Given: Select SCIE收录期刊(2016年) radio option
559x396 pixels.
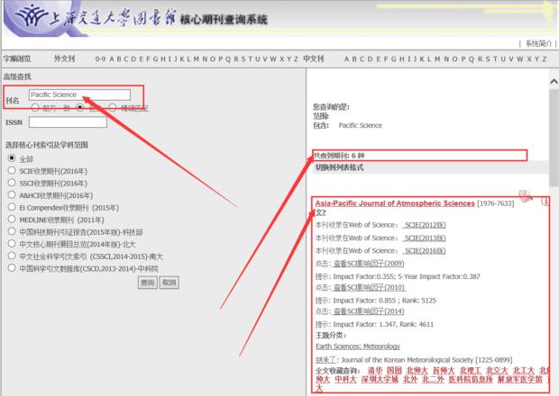Looking at the screenshot, I should [x=11, y=169].
